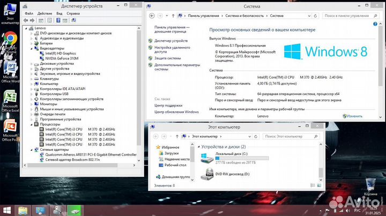Collapse the Видеоадаптеры tree node
Screen dimensions: 386x216
point(32,48)
